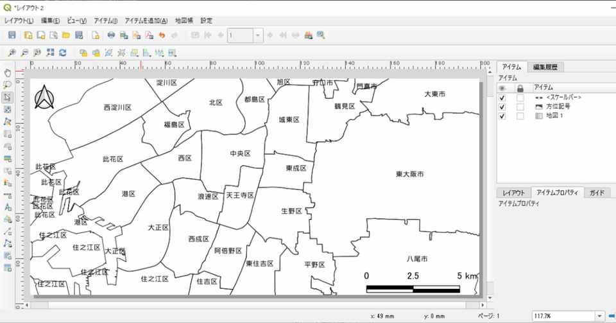Image resolution: width=616 pixels, height=323 pixels.
Task: Switch to the レイアウト panel tab
Action: 513,193
